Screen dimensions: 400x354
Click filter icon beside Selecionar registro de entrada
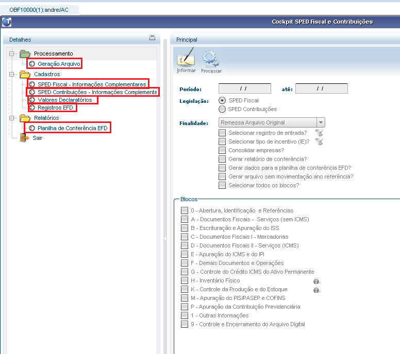(319, 133)
